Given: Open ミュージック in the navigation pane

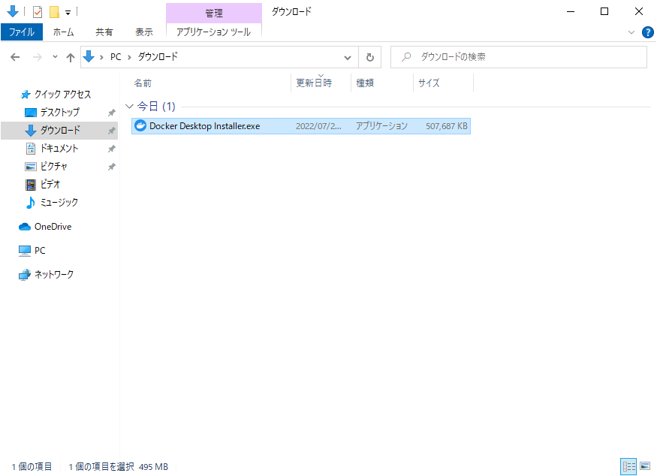Looking at the screenshot, I should pyautogui.click(x=59, y=203).
